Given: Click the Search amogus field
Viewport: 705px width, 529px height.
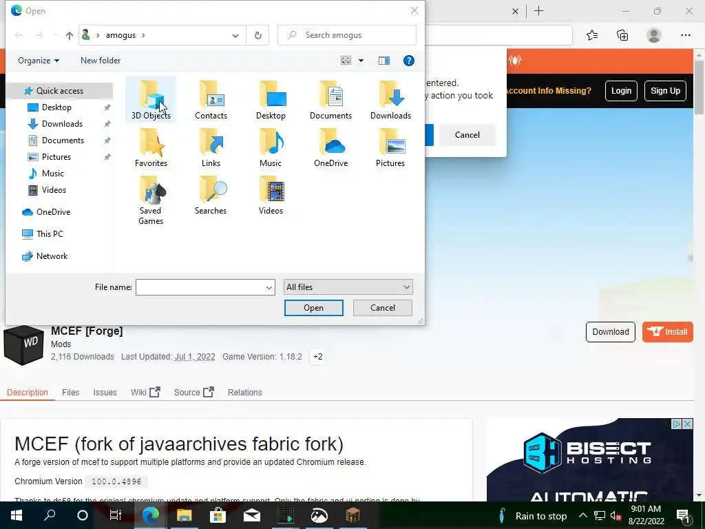Looking at the screenshot, I should coord(347,35).
